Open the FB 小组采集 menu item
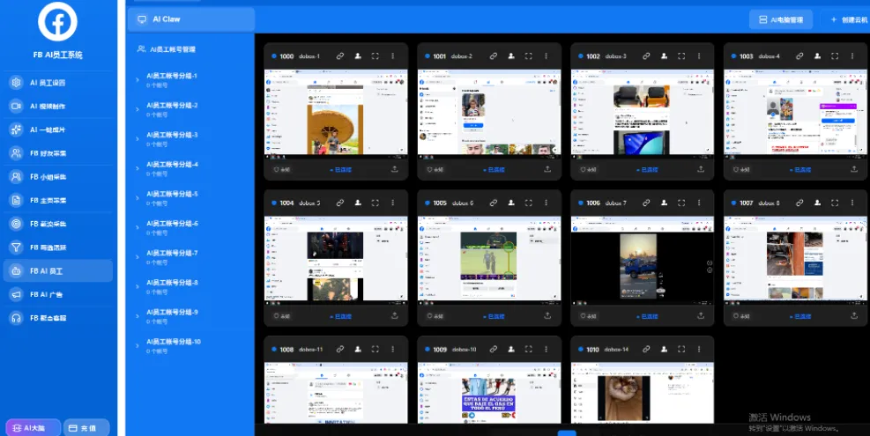Viewport: 870px width, 436px height. (x=57, y=176)
